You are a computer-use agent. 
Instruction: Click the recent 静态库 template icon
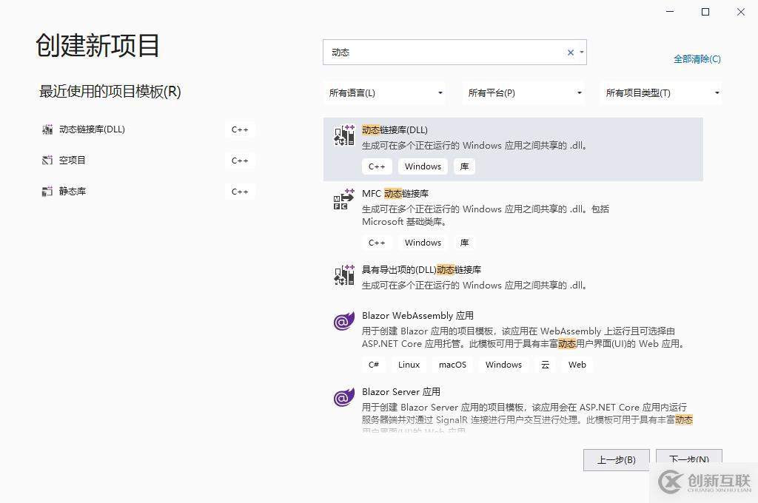point(47,192)
